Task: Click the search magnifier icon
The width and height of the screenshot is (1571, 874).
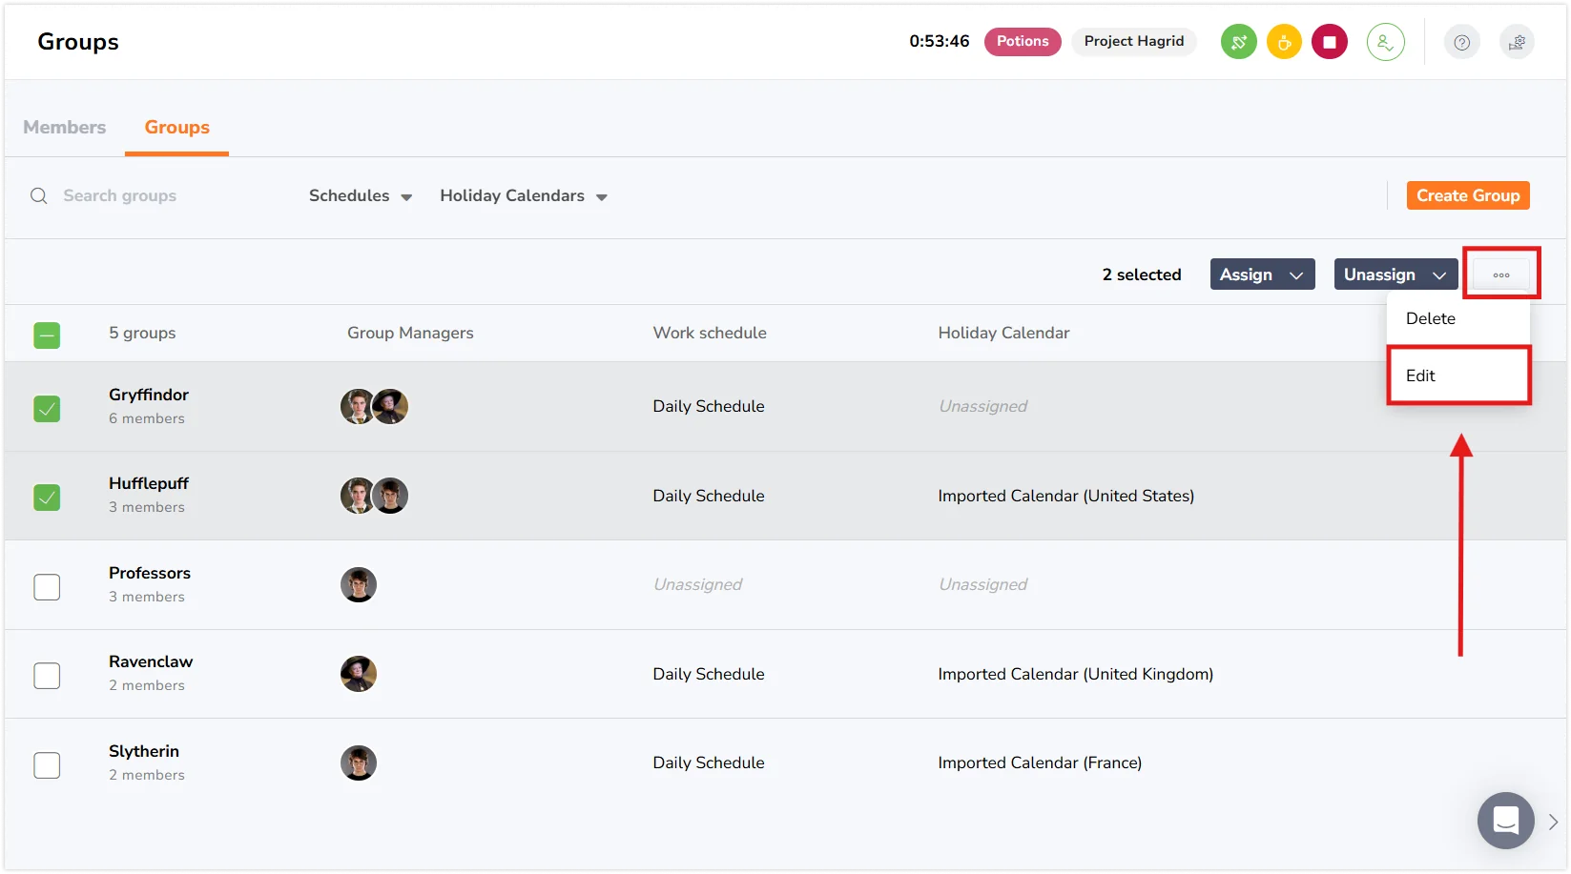Action: point(39,195)
